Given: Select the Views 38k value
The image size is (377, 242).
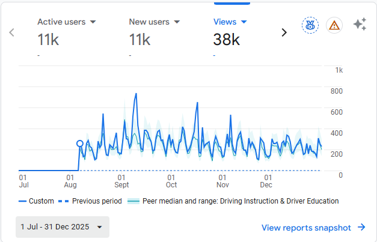Looking at the screenshot, I should [226, 40].
